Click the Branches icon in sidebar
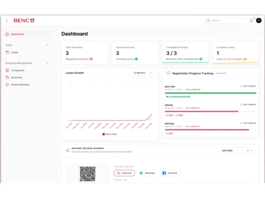Image resolution: width=265 pixels, height=198 pixels. click(7, 78)
